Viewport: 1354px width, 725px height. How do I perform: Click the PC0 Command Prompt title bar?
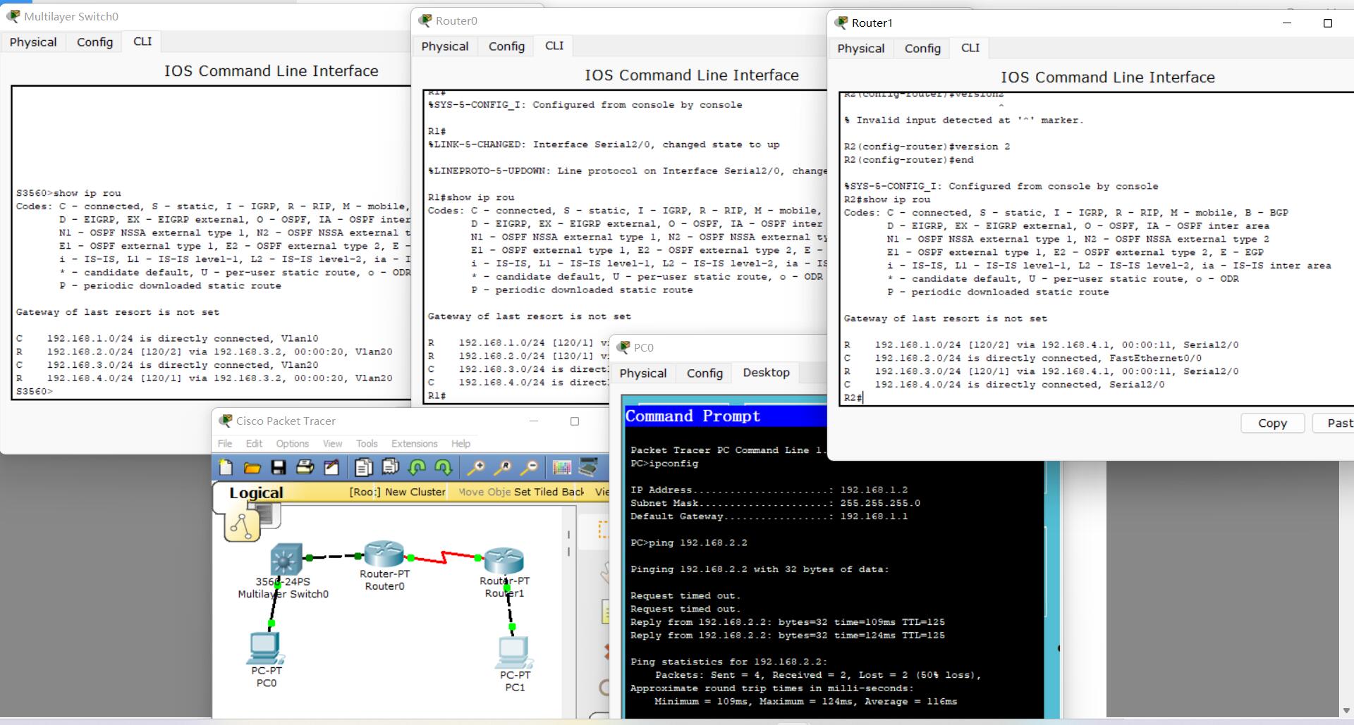725,416
